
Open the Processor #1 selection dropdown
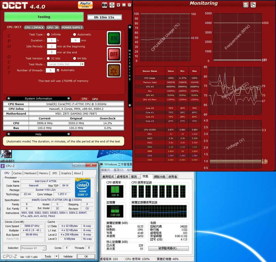tap(33, 248)
